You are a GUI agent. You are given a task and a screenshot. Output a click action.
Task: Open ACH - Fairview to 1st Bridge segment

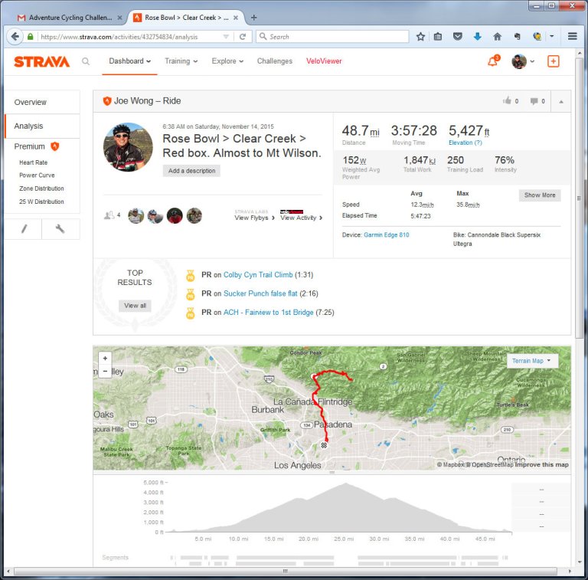tap(269, 312)
